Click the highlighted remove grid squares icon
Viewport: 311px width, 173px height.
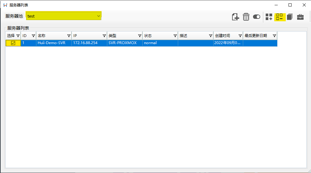(x=280, y=17)
